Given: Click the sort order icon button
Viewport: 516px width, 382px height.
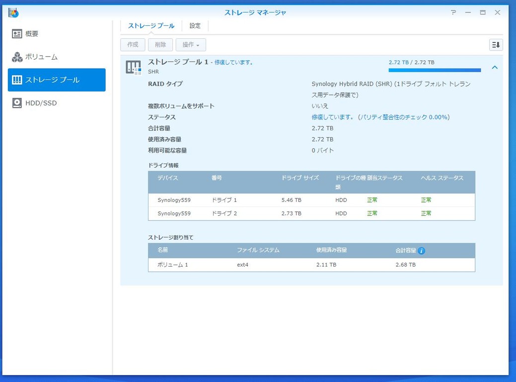Looking at the screenshot, I should pyautogui.click(x=496, y=44).
